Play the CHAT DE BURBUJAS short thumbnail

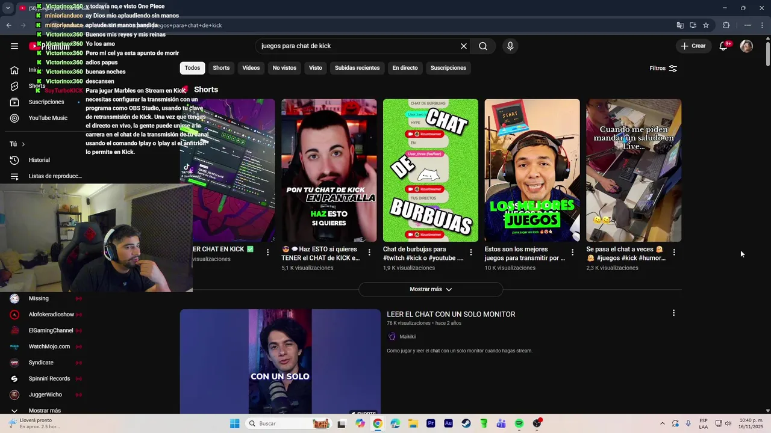(431, 171)
